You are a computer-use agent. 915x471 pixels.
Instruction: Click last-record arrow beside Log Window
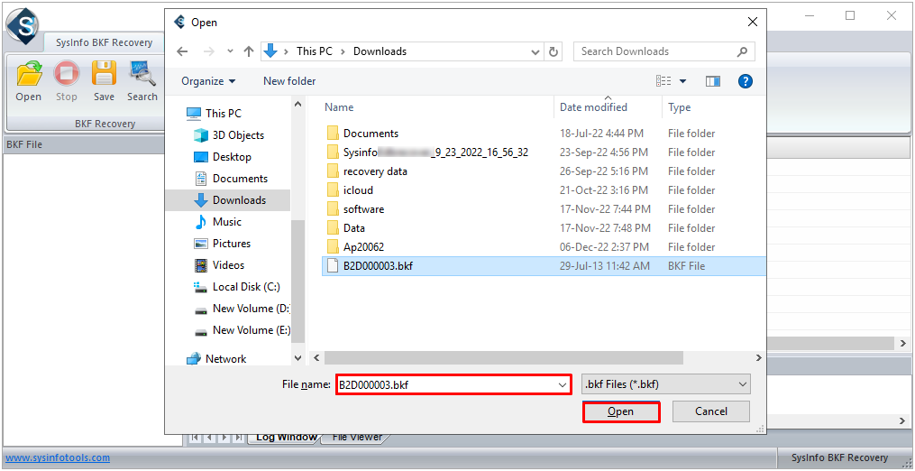point(238,437)
